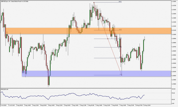The image size is (178, 107).
Task: Click the RSI 30.00 level label
Action: [173, 100]
